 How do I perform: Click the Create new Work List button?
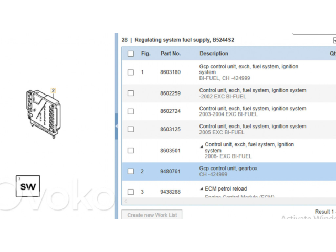coord(152,215)
